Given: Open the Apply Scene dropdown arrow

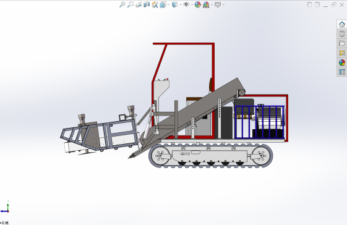Looking at the screenshot, I should [x=212, y=4].
